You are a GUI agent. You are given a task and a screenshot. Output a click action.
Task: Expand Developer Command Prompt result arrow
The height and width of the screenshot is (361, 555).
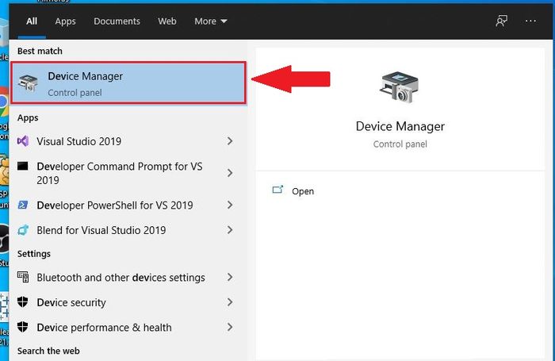point(230,173)
